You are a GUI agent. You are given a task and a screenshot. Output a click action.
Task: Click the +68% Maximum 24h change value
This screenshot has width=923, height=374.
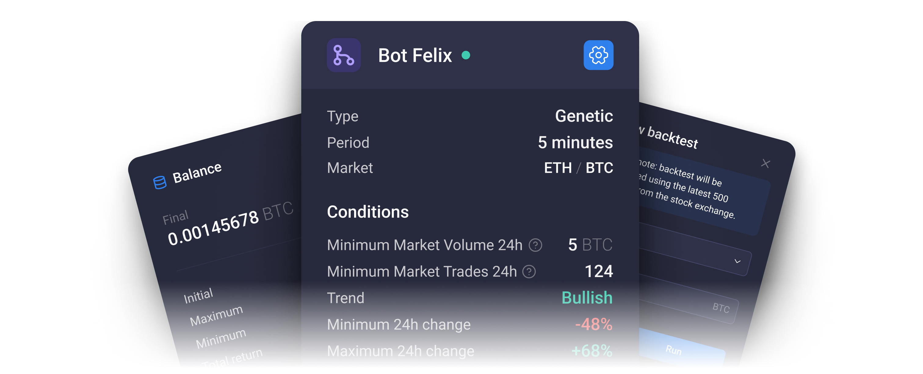pos(591,351)
